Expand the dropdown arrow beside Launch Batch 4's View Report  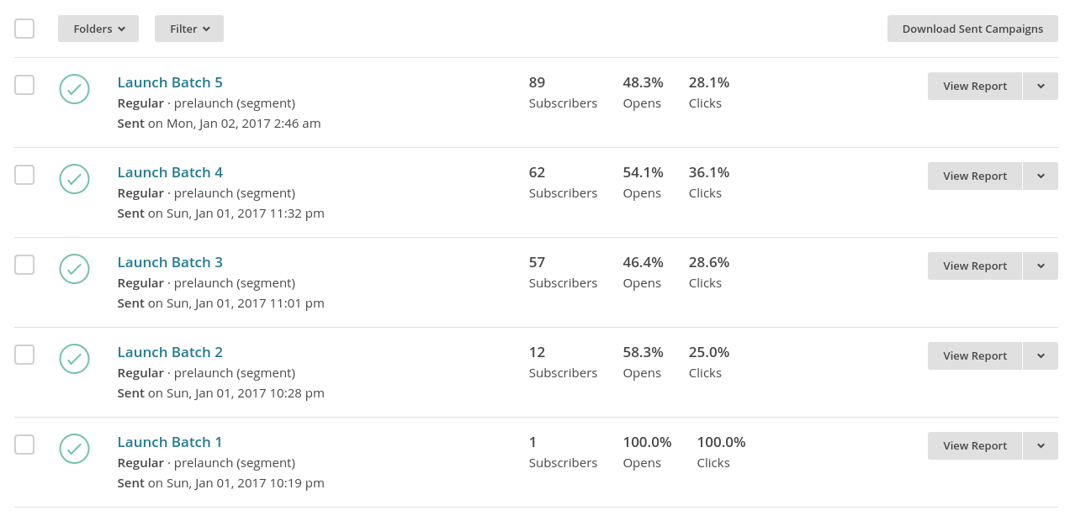(1041, 176)
